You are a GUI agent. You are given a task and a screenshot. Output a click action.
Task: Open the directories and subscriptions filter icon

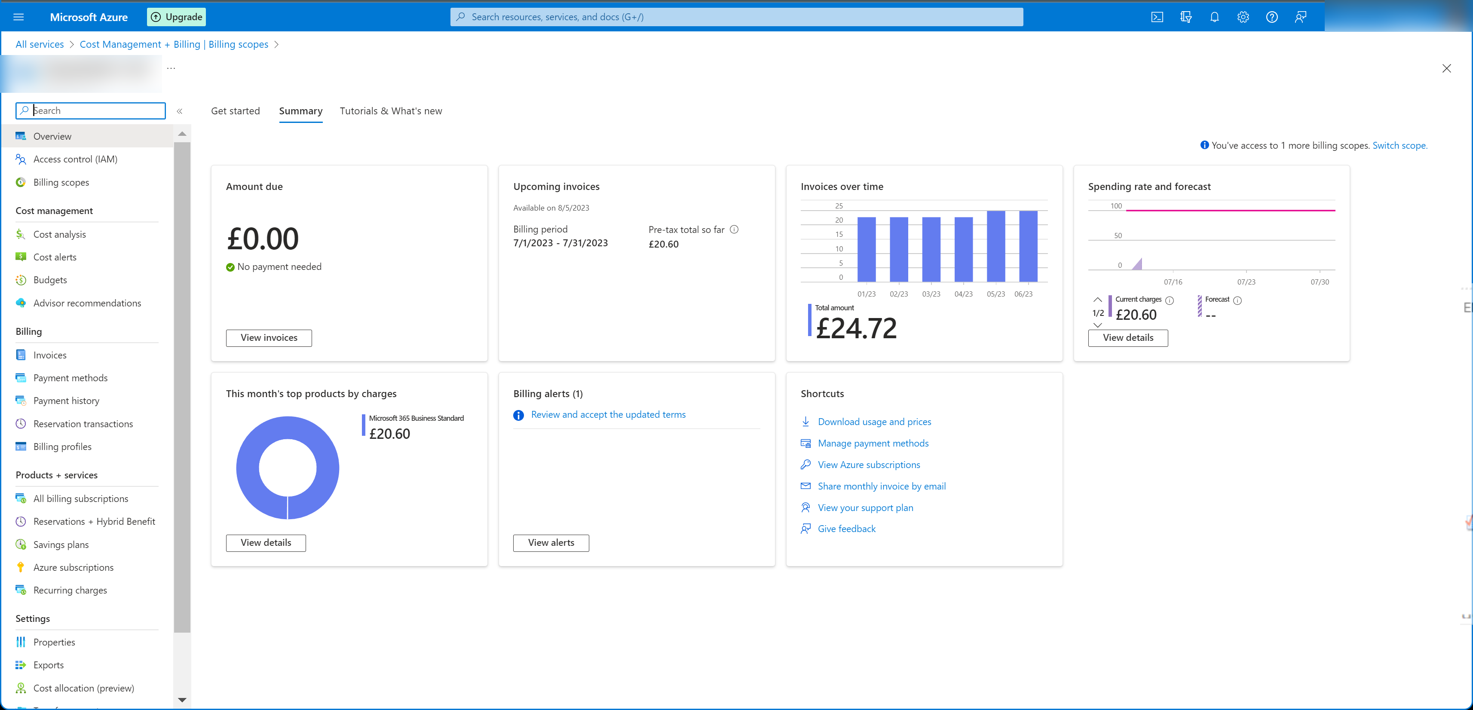point(1185,17)
